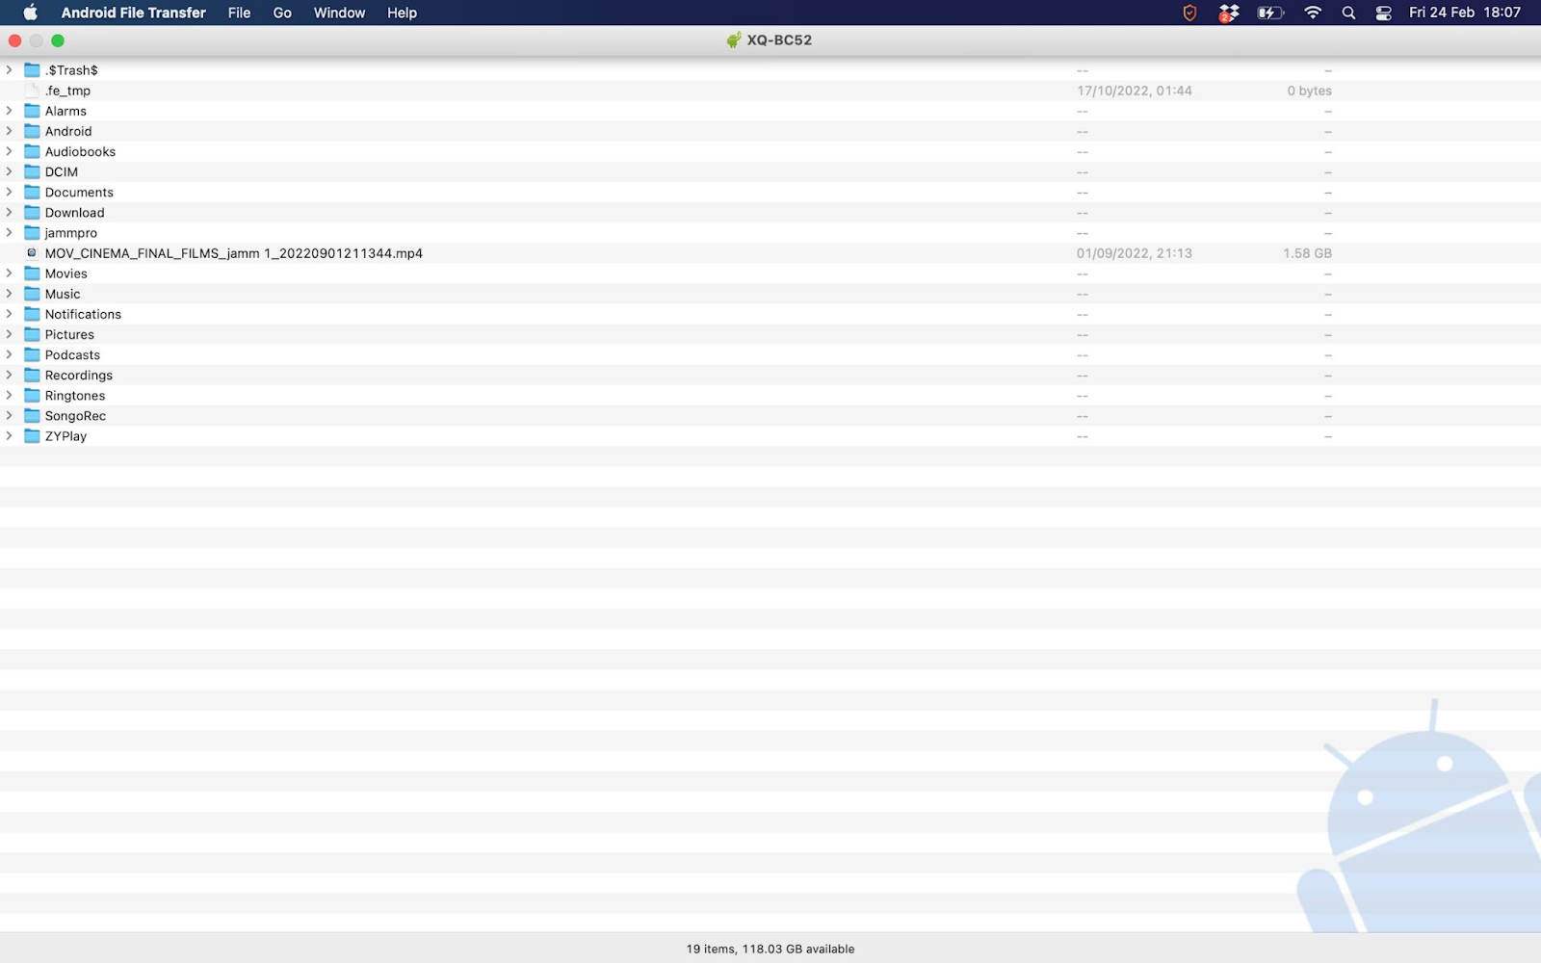
Task: Click the Movies folder icon
Action: 32,273
